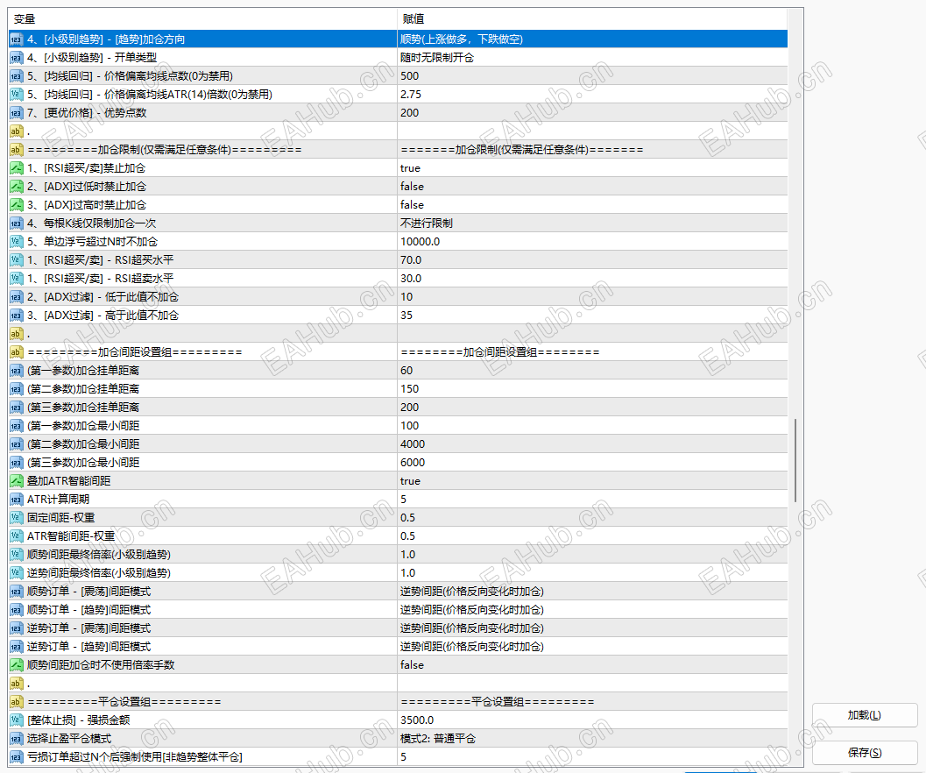Edit the value 500 of 价格偏离均线点数
Screen dimensions: 926x773
(592, 76)
